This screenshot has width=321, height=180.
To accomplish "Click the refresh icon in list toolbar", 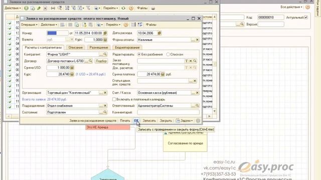I will [123, 8].
